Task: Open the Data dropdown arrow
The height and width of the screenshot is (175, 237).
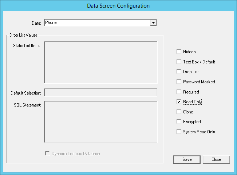Action: [153, 23]
